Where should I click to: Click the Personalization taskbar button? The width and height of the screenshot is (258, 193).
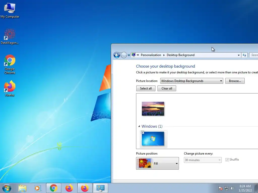(100, 188)
